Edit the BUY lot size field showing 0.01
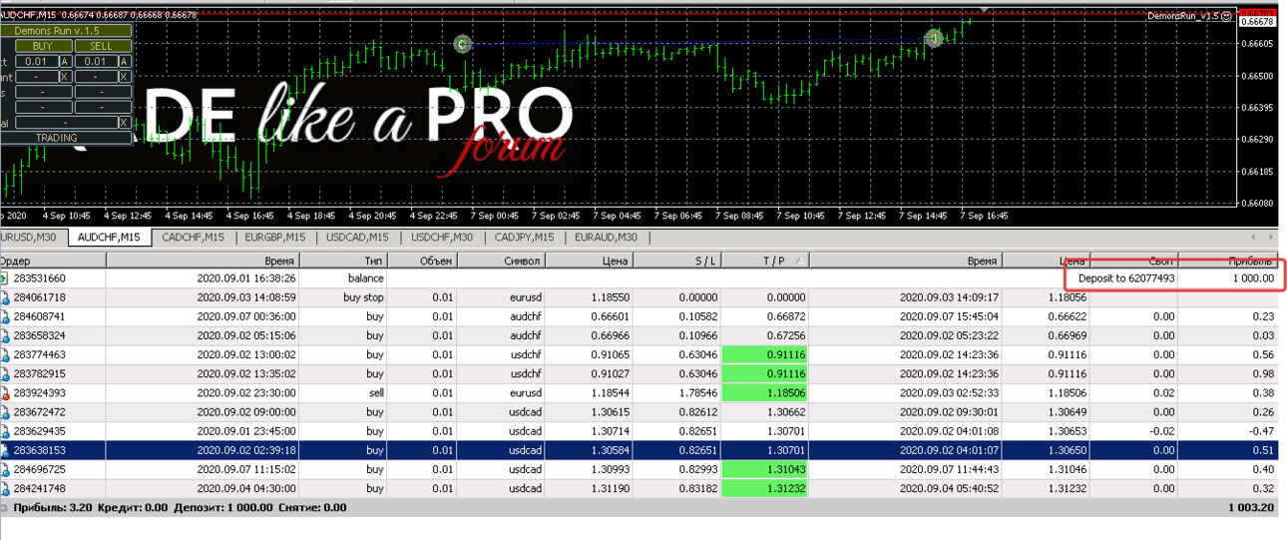1287x540 pixels. coord(36,62)
